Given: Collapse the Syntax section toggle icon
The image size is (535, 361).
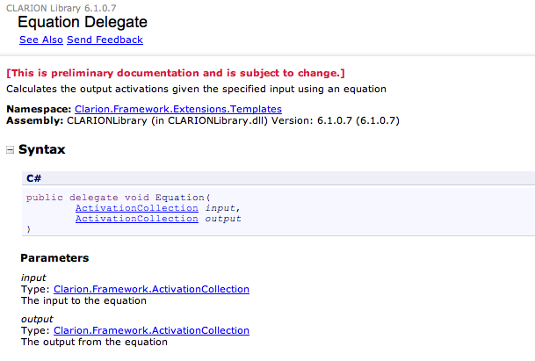Looking at the screenshot, I should tap(10, 150).
